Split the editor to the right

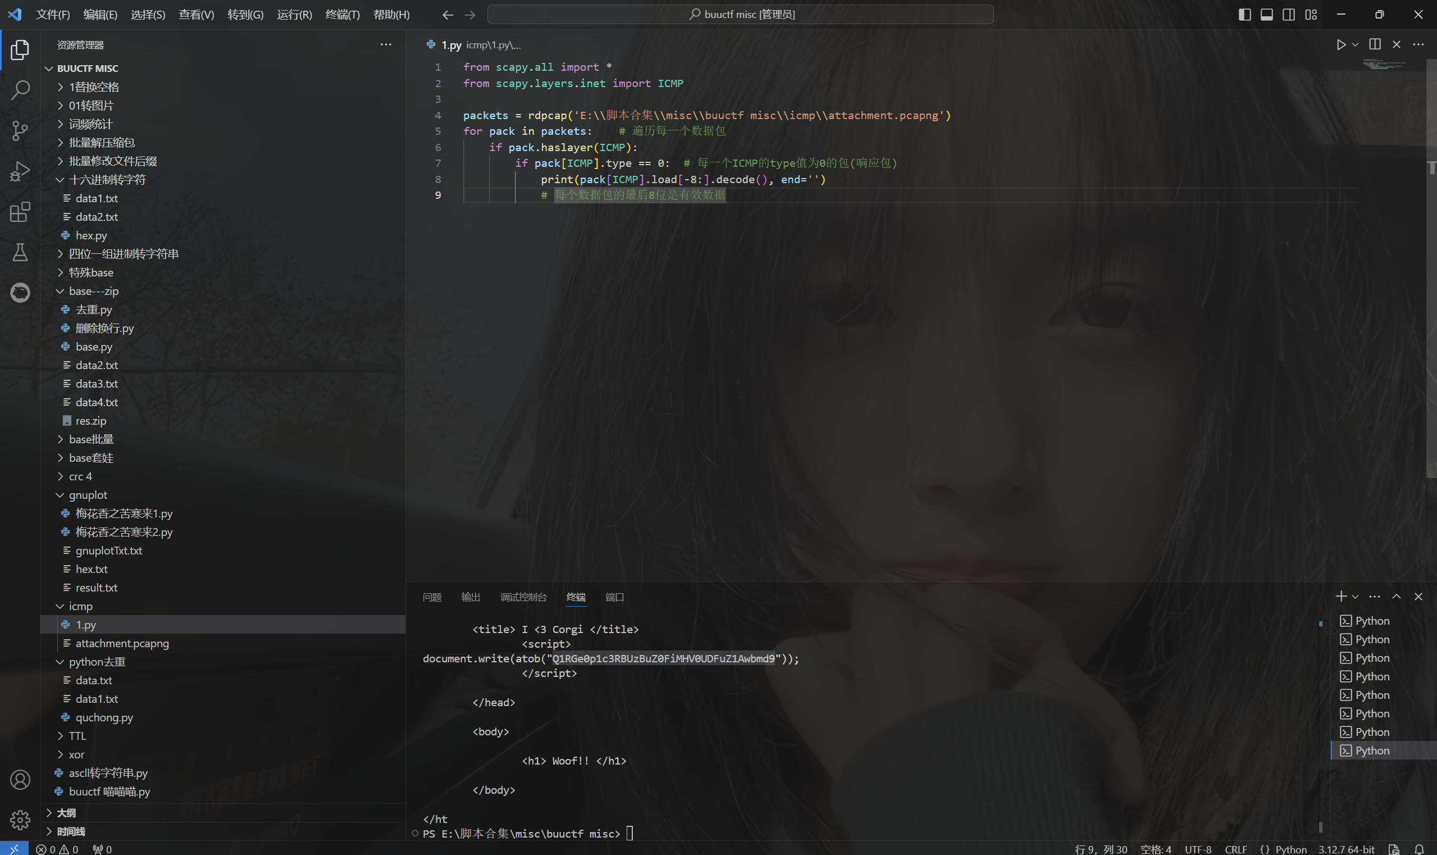click(1375, 44)
